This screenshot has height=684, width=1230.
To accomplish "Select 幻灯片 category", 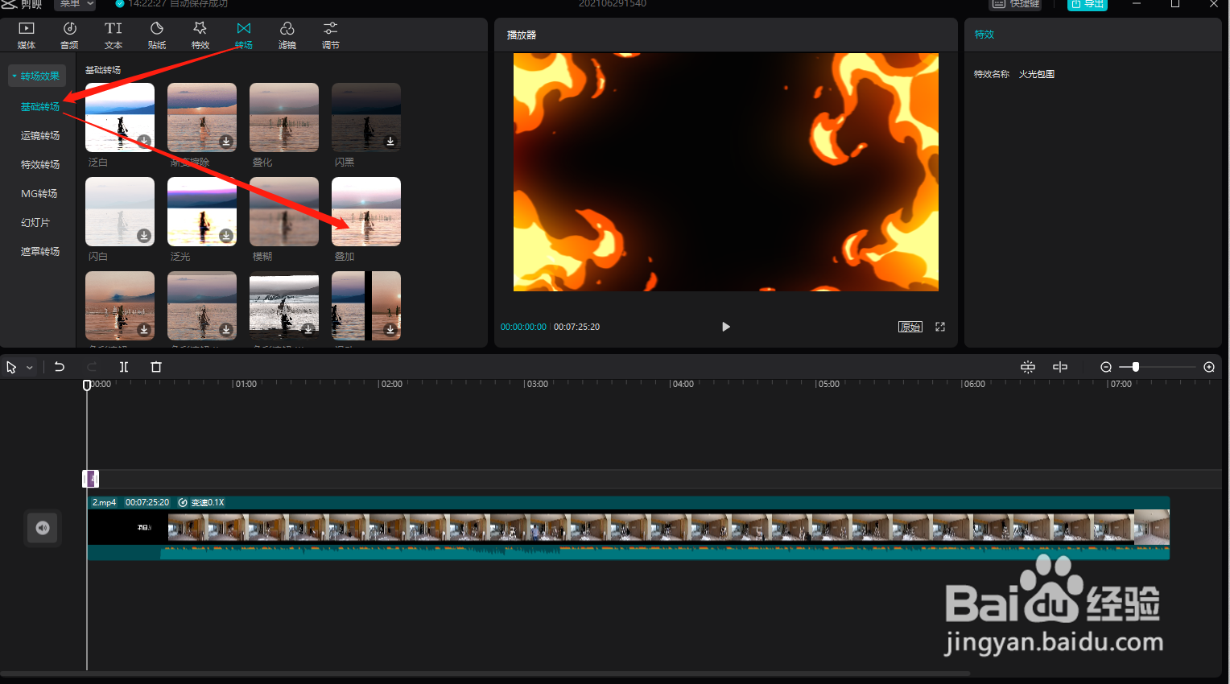I will 35,222.
